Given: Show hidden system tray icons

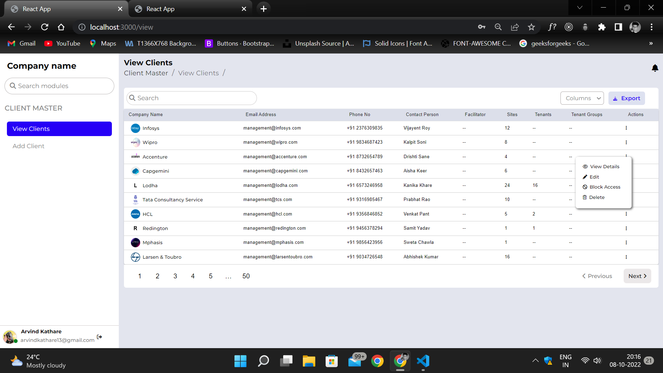Looking at the screenshot, I should 535,361.
